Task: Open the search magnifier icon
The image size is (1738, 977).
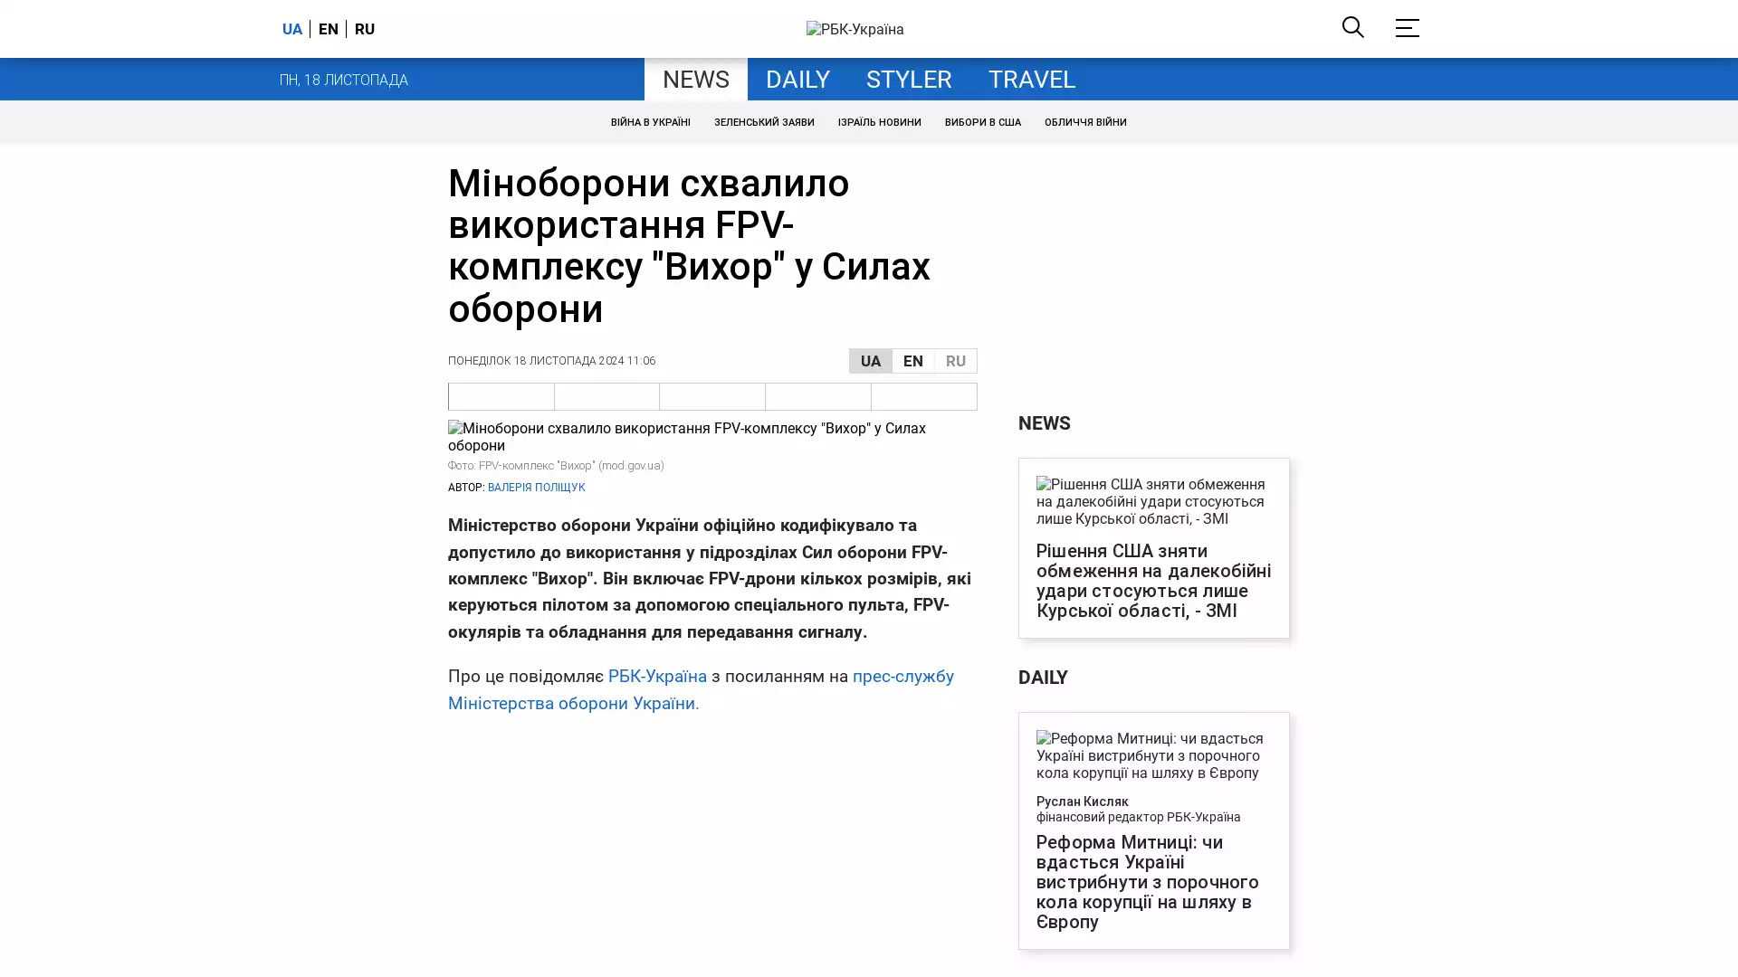Action: (x=1352, y=27)
